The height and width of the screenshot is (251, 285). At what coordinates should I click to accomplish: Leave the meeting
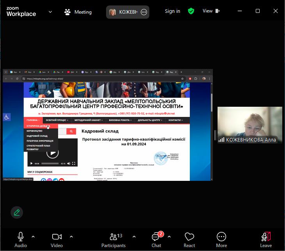266,240
